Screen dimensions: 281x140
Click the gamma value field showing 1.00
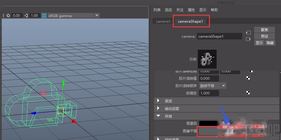(x=35, y=16)
